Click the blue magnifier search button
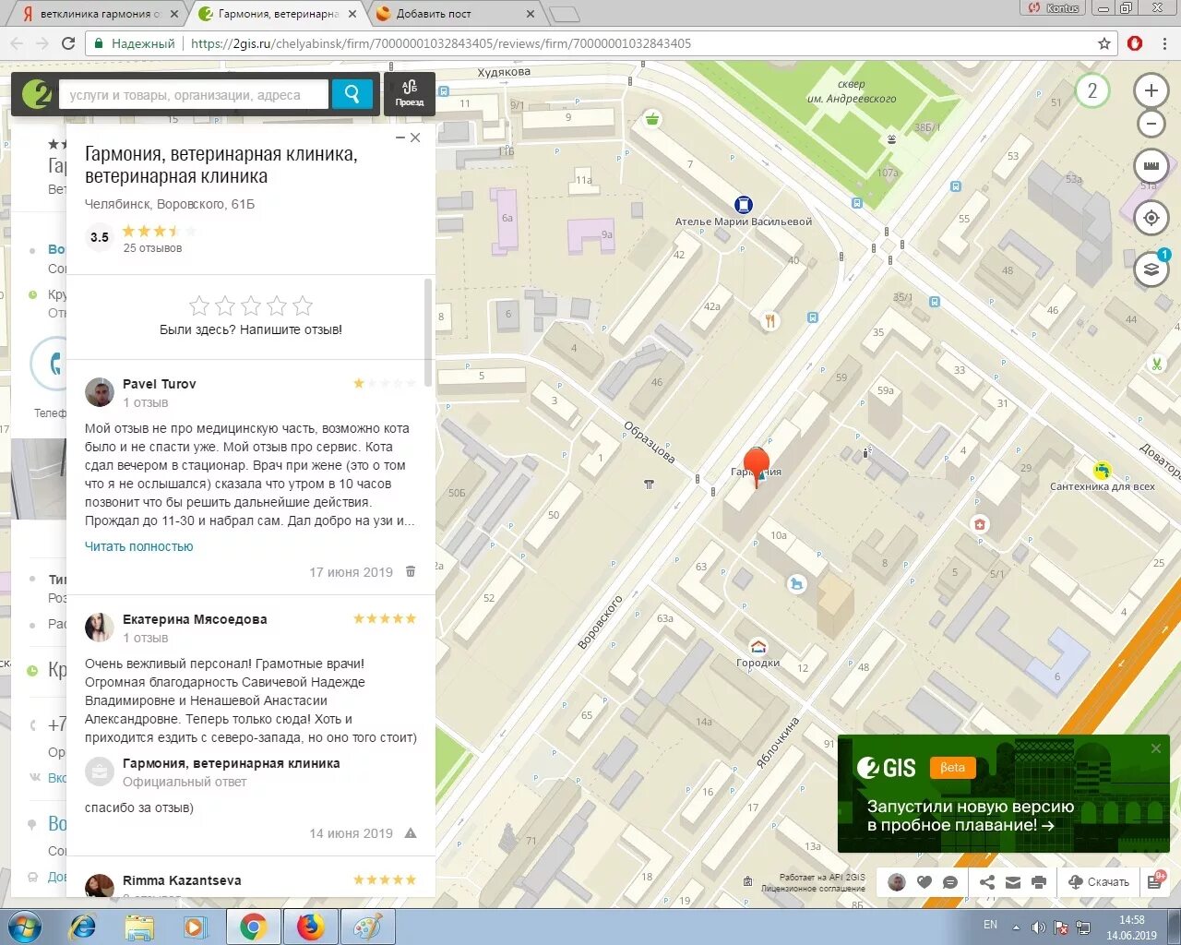 [352, 94]
